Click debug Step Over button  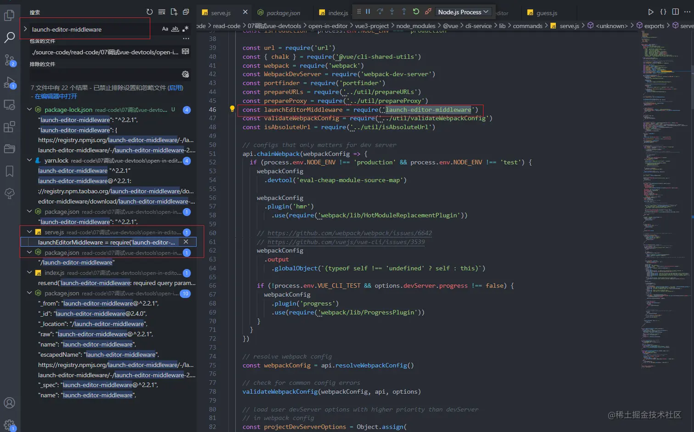click(x=380, y=11)
